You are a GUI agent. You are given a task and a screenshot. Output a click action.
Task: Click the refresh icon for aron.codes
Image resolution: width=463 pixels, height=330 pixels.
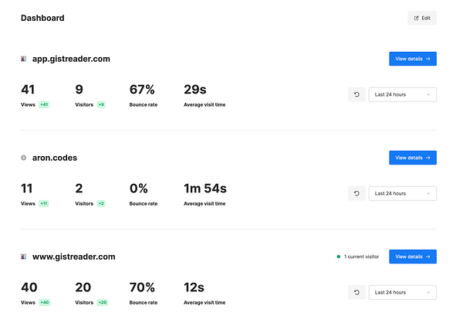357,193
